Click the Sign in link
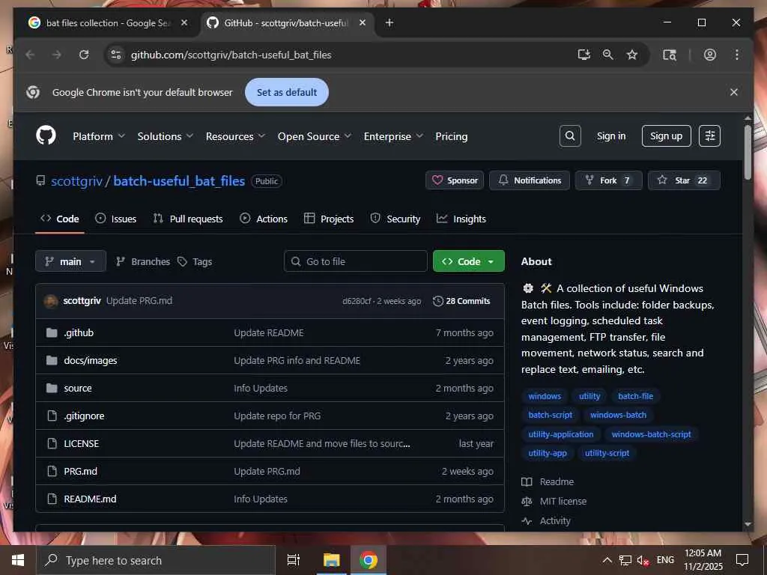Image resolution: width=767 pixels, height=575 pixels. pos(611,136)
